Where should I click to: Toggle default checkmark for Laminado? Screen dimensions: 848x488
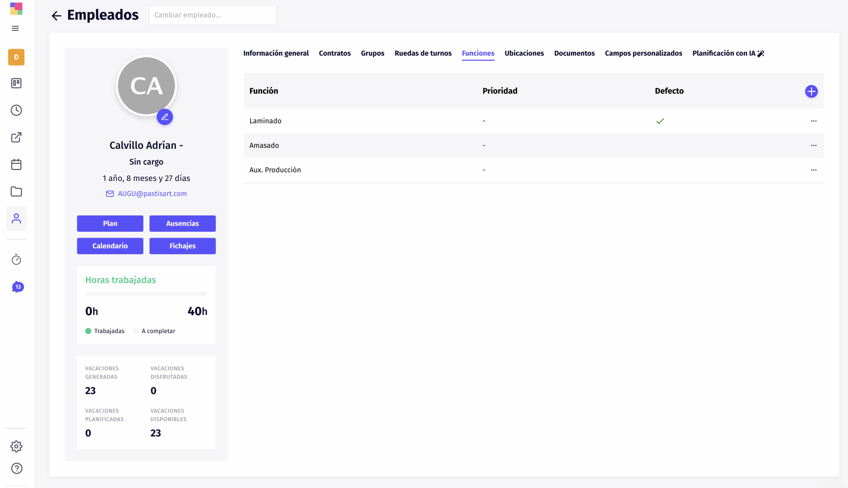pyautogui.click(x=660, y=121)
